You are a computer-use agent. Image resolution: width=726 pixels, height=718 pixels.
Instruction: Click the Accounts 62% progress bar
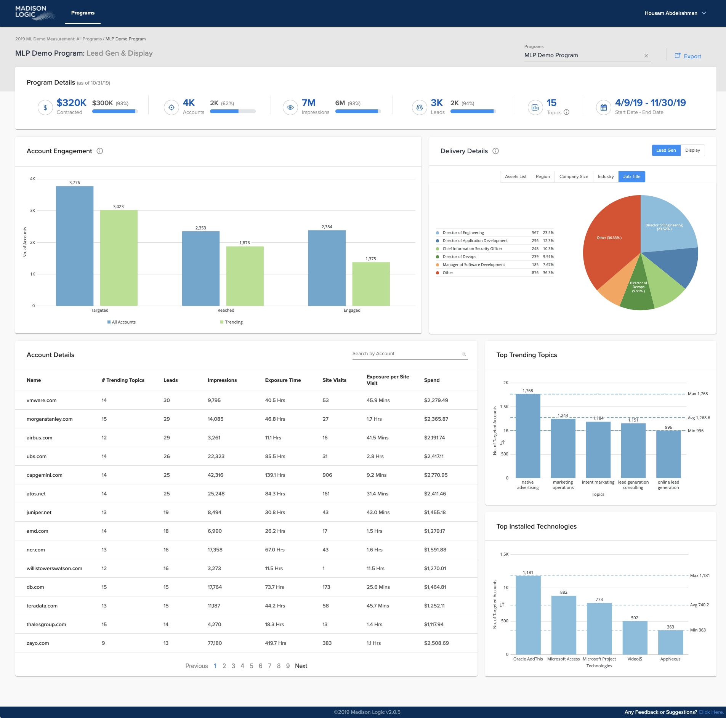pyautogui.click(x=233, y=111)
